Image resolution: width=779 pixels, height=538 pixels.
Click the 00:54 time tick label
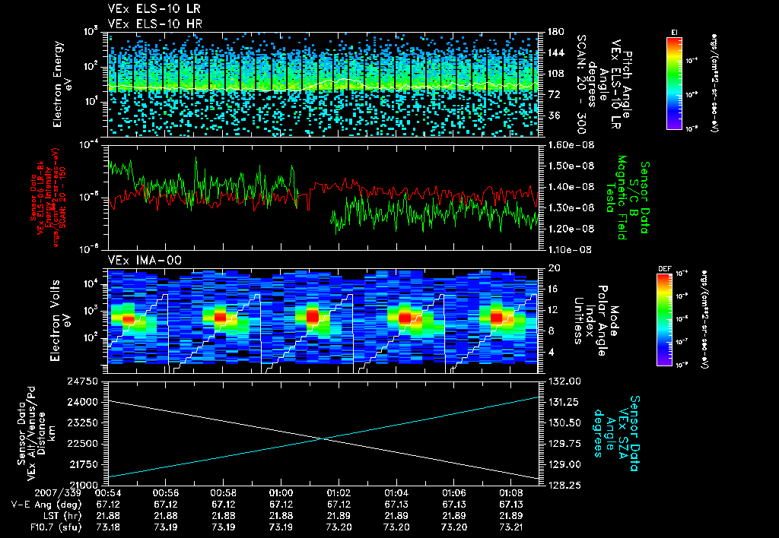click(x=108, y=493)
